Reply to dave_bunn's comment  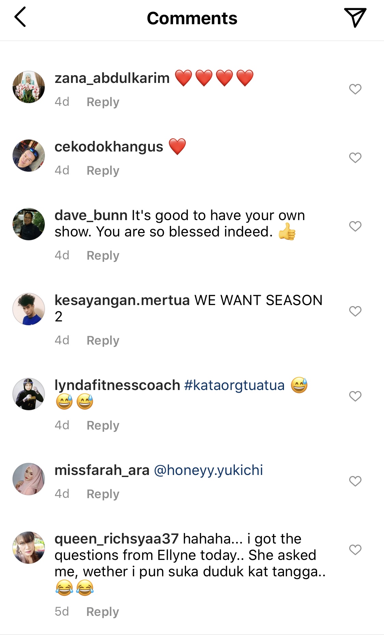click(103, 256)
